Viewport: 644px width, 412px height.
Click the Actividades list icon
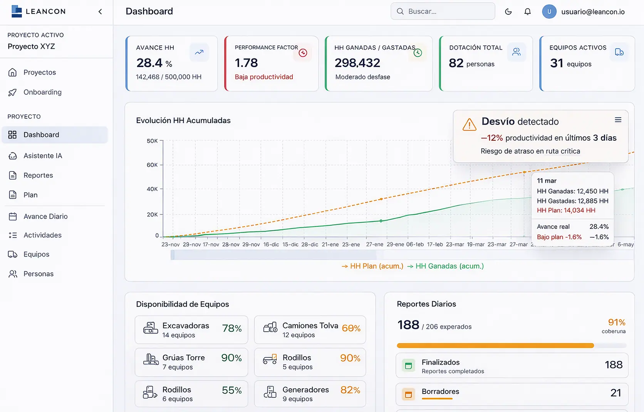13,235
